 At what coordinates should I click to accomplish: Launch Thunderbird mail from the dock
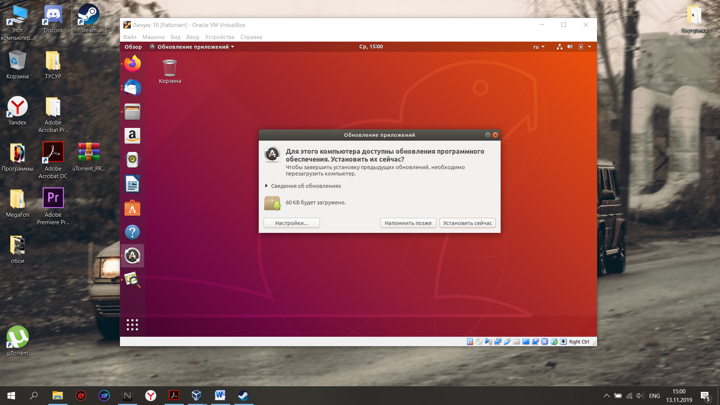(x=132, y=88)
